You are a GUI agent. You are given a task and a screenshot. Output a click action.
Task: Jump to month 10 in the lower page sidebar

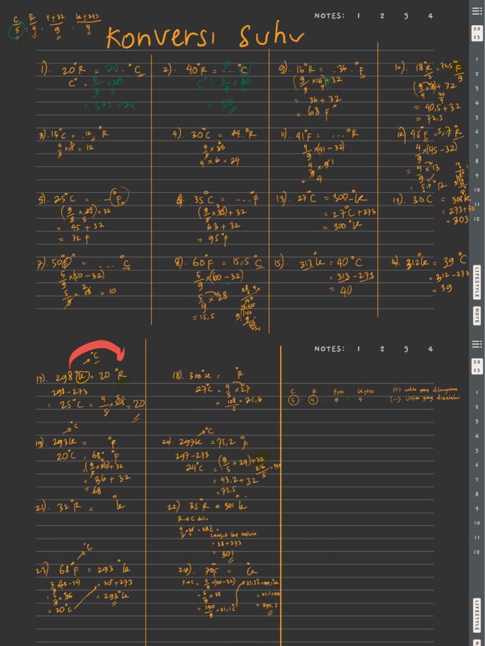click(477, 523)
